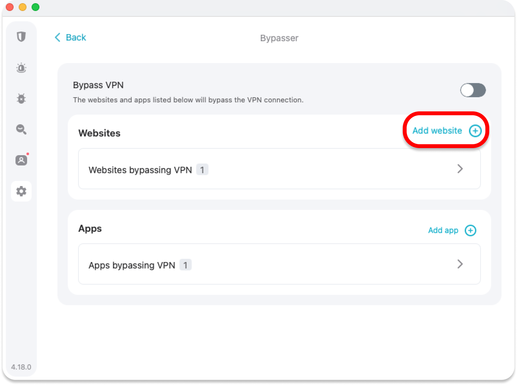517x385 pixels.
Task: Expand Apps bypassing VPN with its chevron
Action: click(460, 264)
